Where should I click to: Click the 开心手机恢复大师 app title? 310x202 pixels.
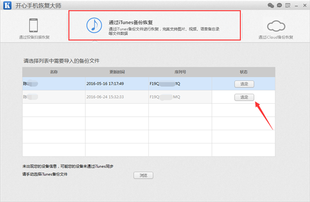tap(39, 6)
